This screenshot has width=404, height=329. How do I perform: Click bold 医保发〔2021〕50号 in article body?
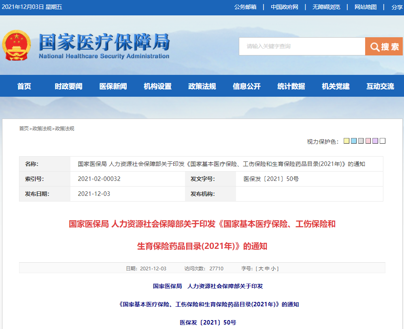click(x=208, y=323)
